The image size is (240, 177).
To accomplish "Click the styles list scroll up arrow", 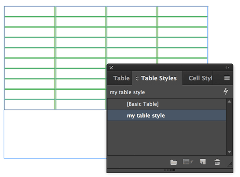I will 229,102.
